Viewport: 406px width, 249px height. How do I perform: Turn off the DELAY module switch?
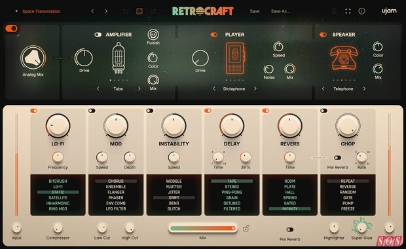[x=208, y=111]
